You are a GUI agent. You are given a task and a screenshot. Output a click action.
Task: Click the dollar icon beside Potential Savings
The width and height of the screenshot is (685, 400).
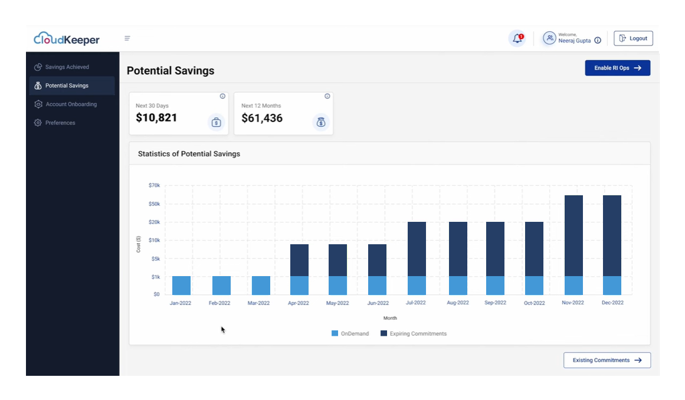pyautogui.click(x=38, y=86)
